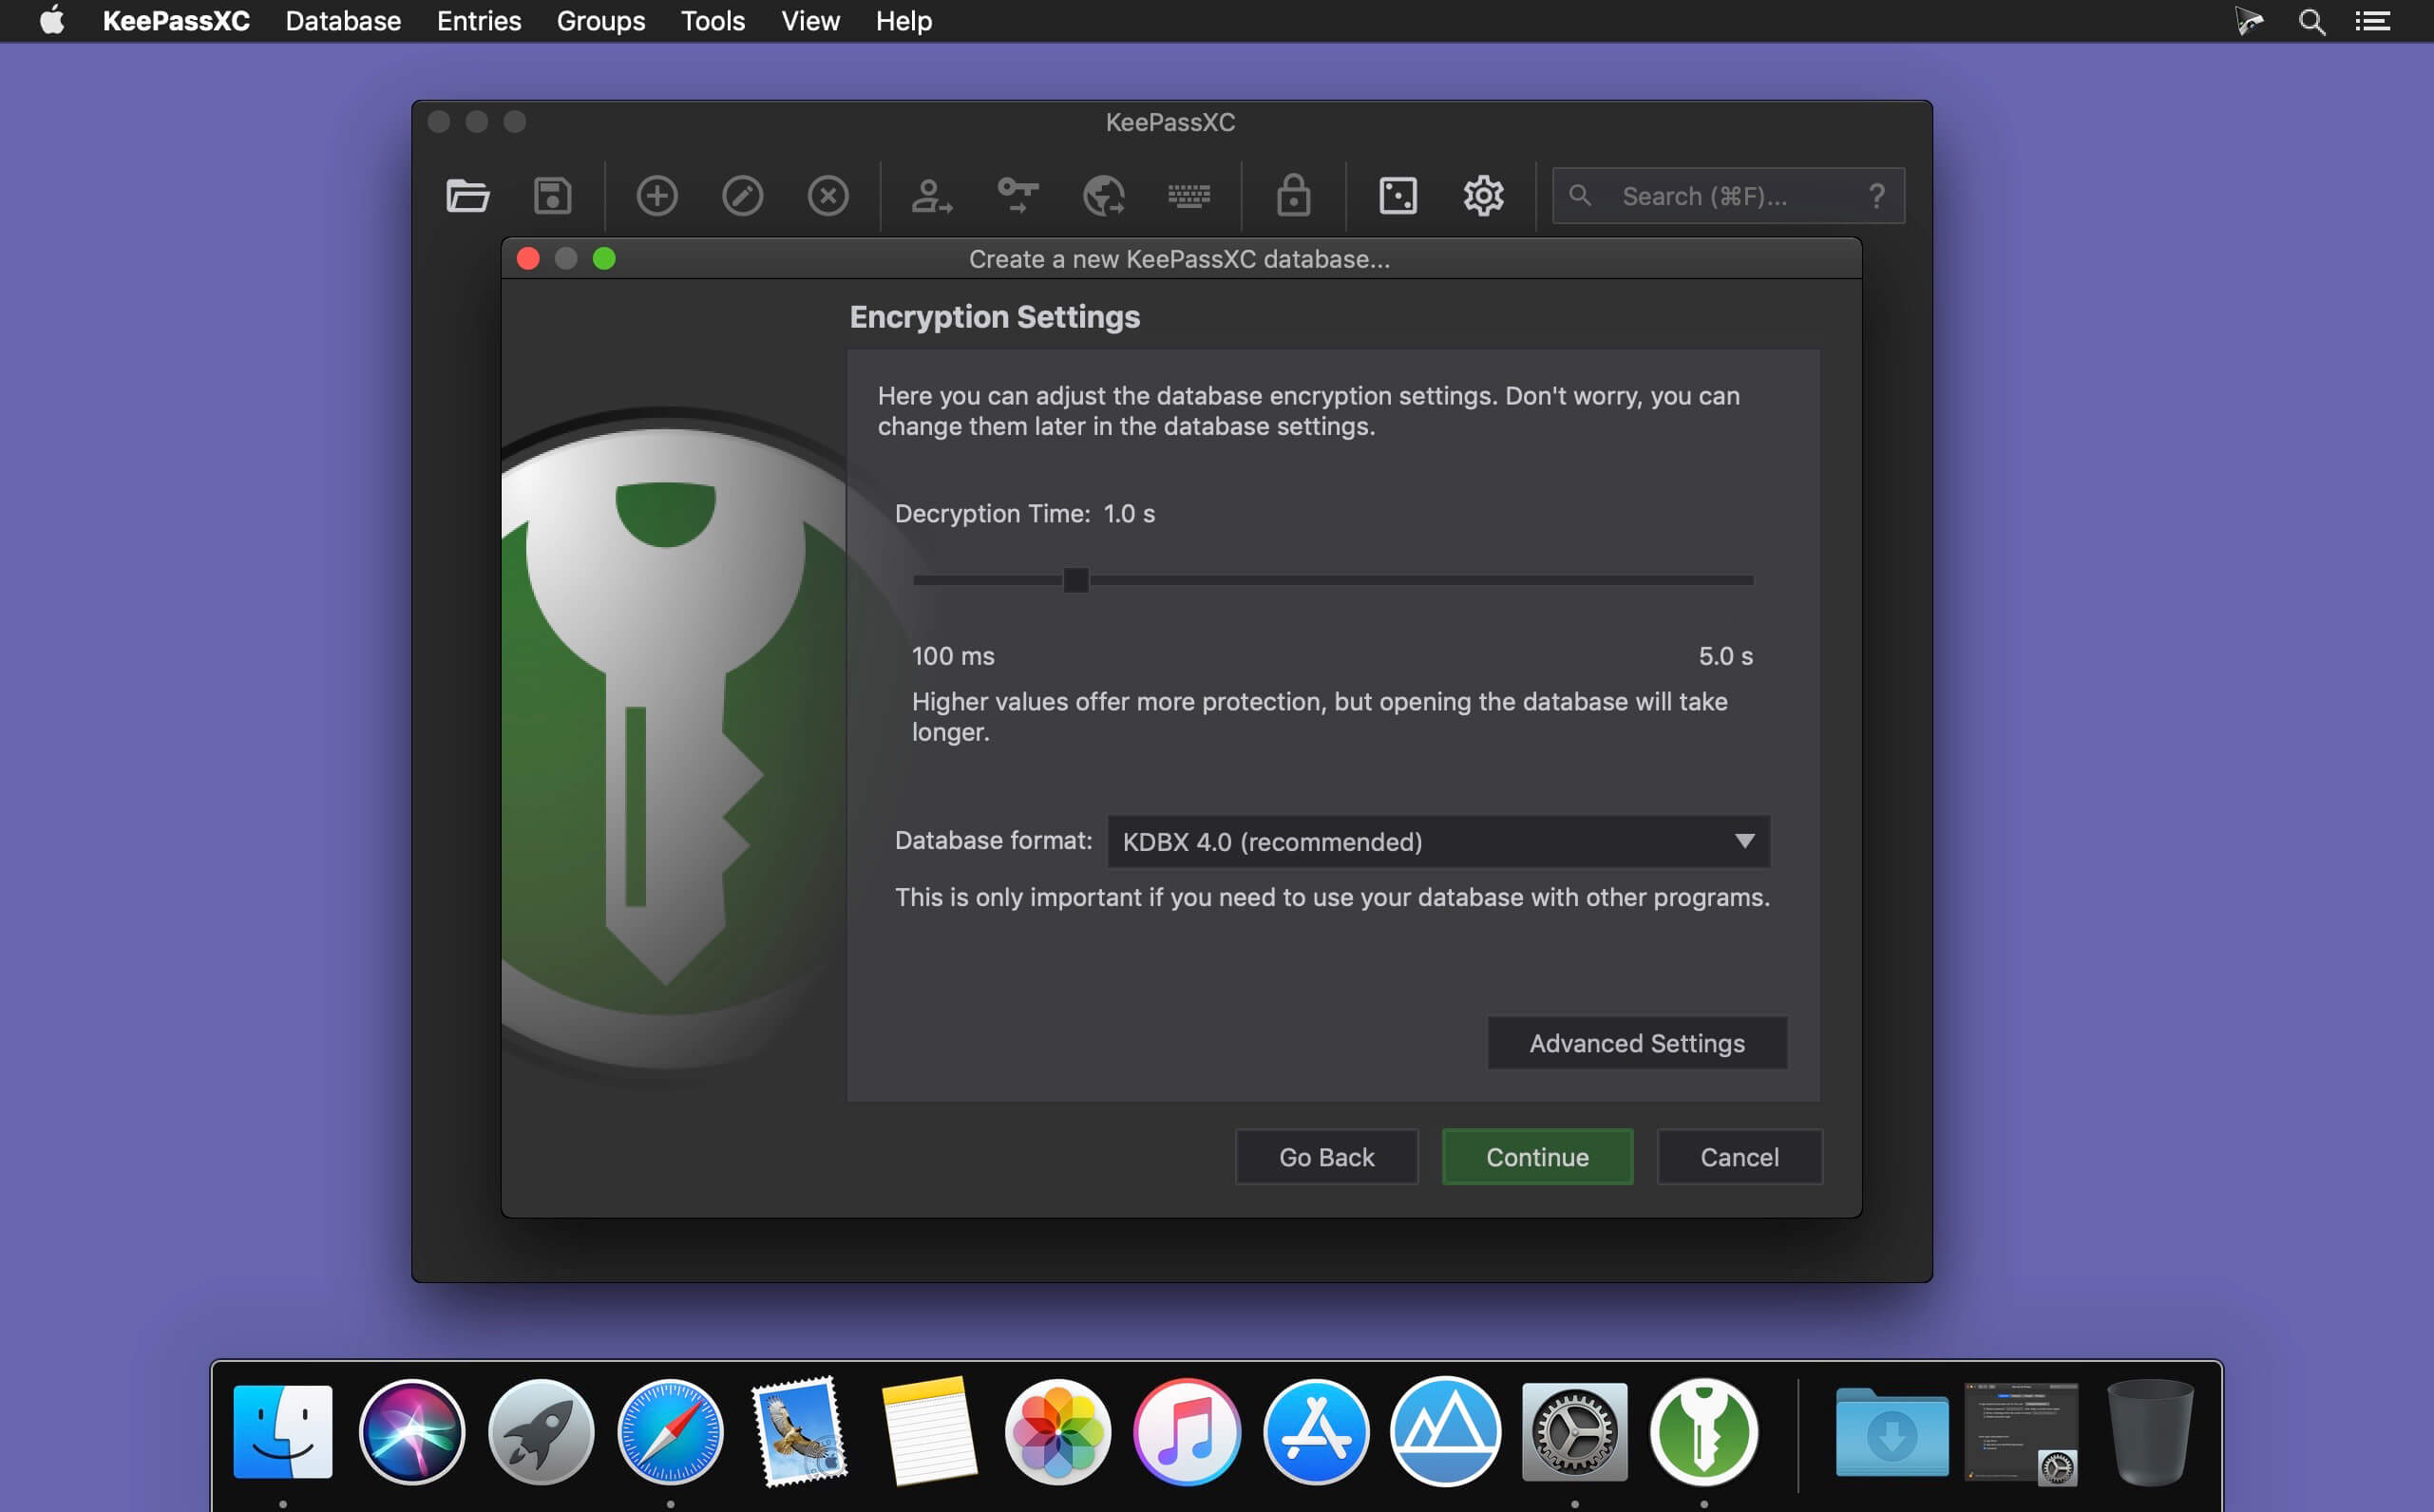Click the green Continue button
Viewport: 2434px width, 1512px height.
(1537, 1157)
